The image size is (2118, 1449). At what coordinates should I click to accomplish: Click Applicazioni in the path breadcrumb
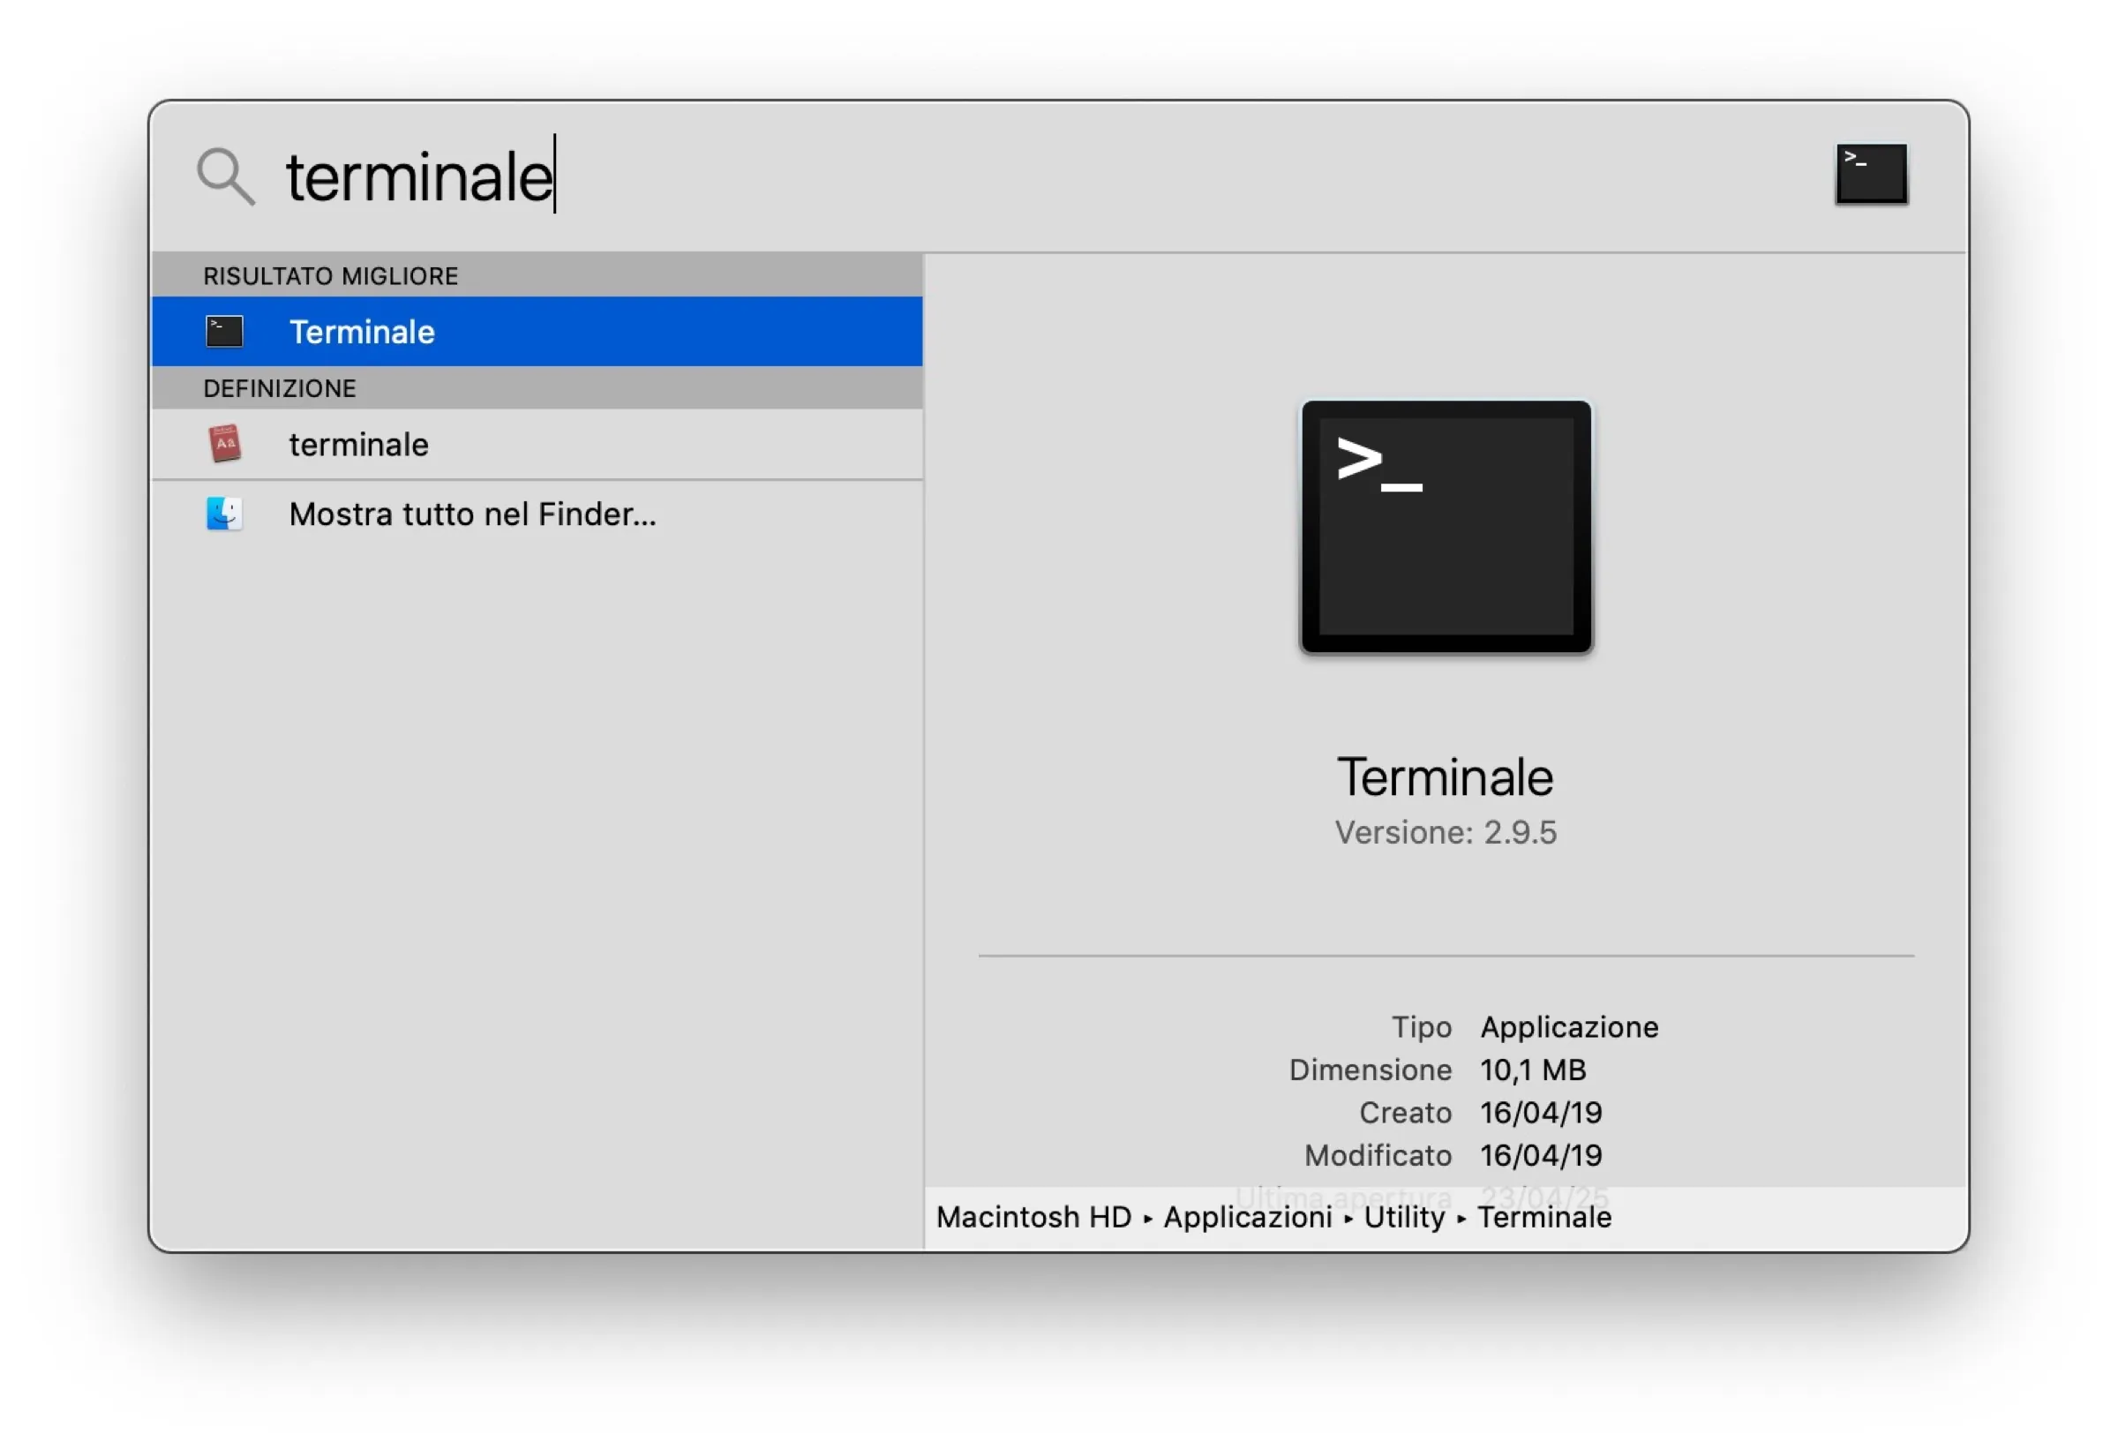1247,1216
